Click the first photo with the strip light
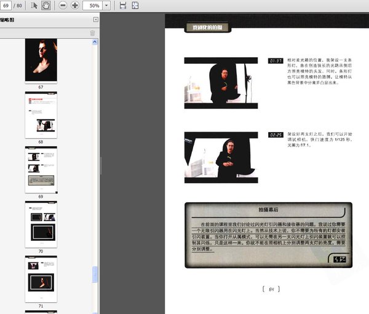 pyautogui.click(x=221, y=83)
